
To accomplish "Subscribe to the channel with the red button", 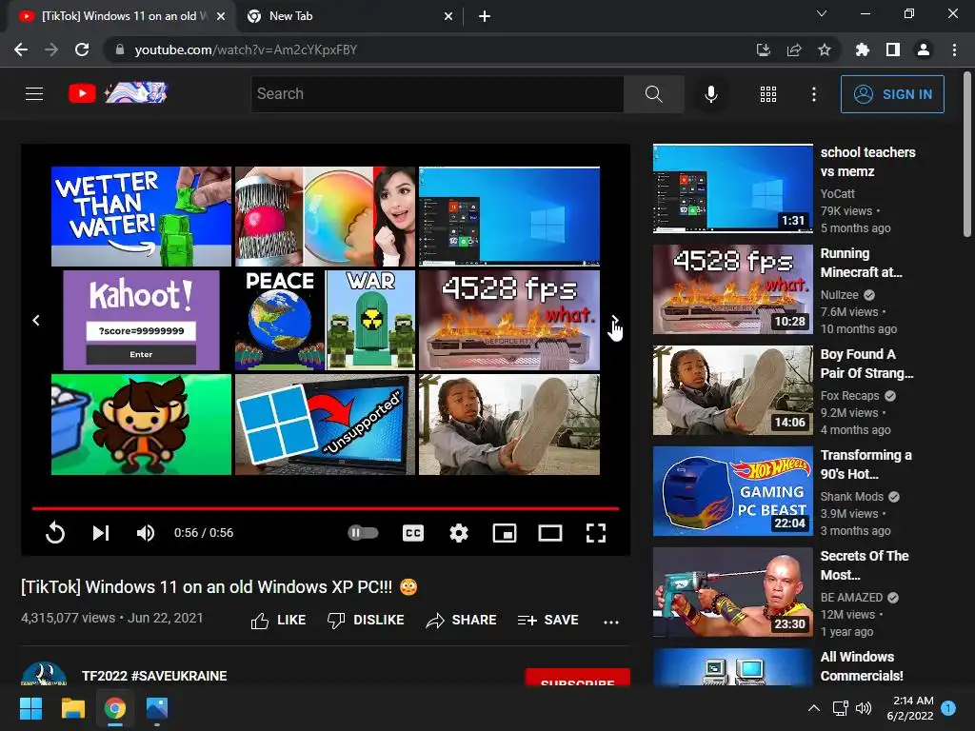I will tap(577, 678).
